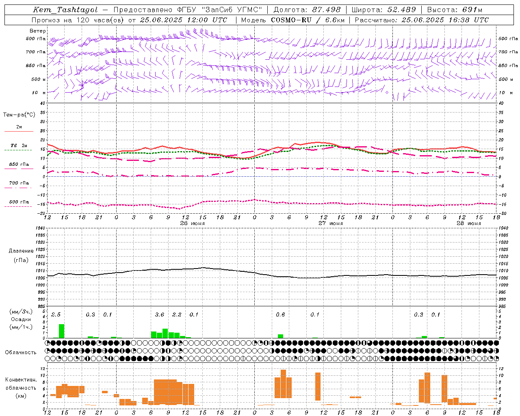Click the (мм/3ч.) unit label

(21, 312)
